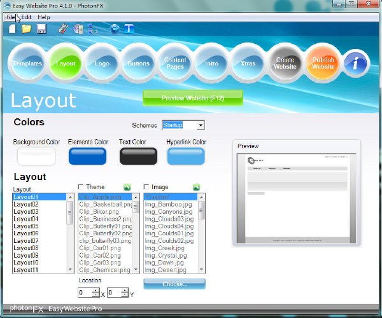382x318 pixels.
Task: Click the website preview thumbnail
Action: coord(296,198)
